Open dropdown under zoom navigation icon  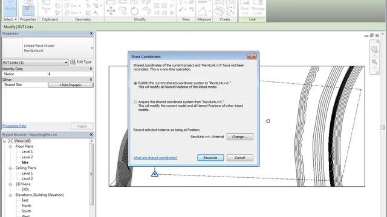coord(374,68)
